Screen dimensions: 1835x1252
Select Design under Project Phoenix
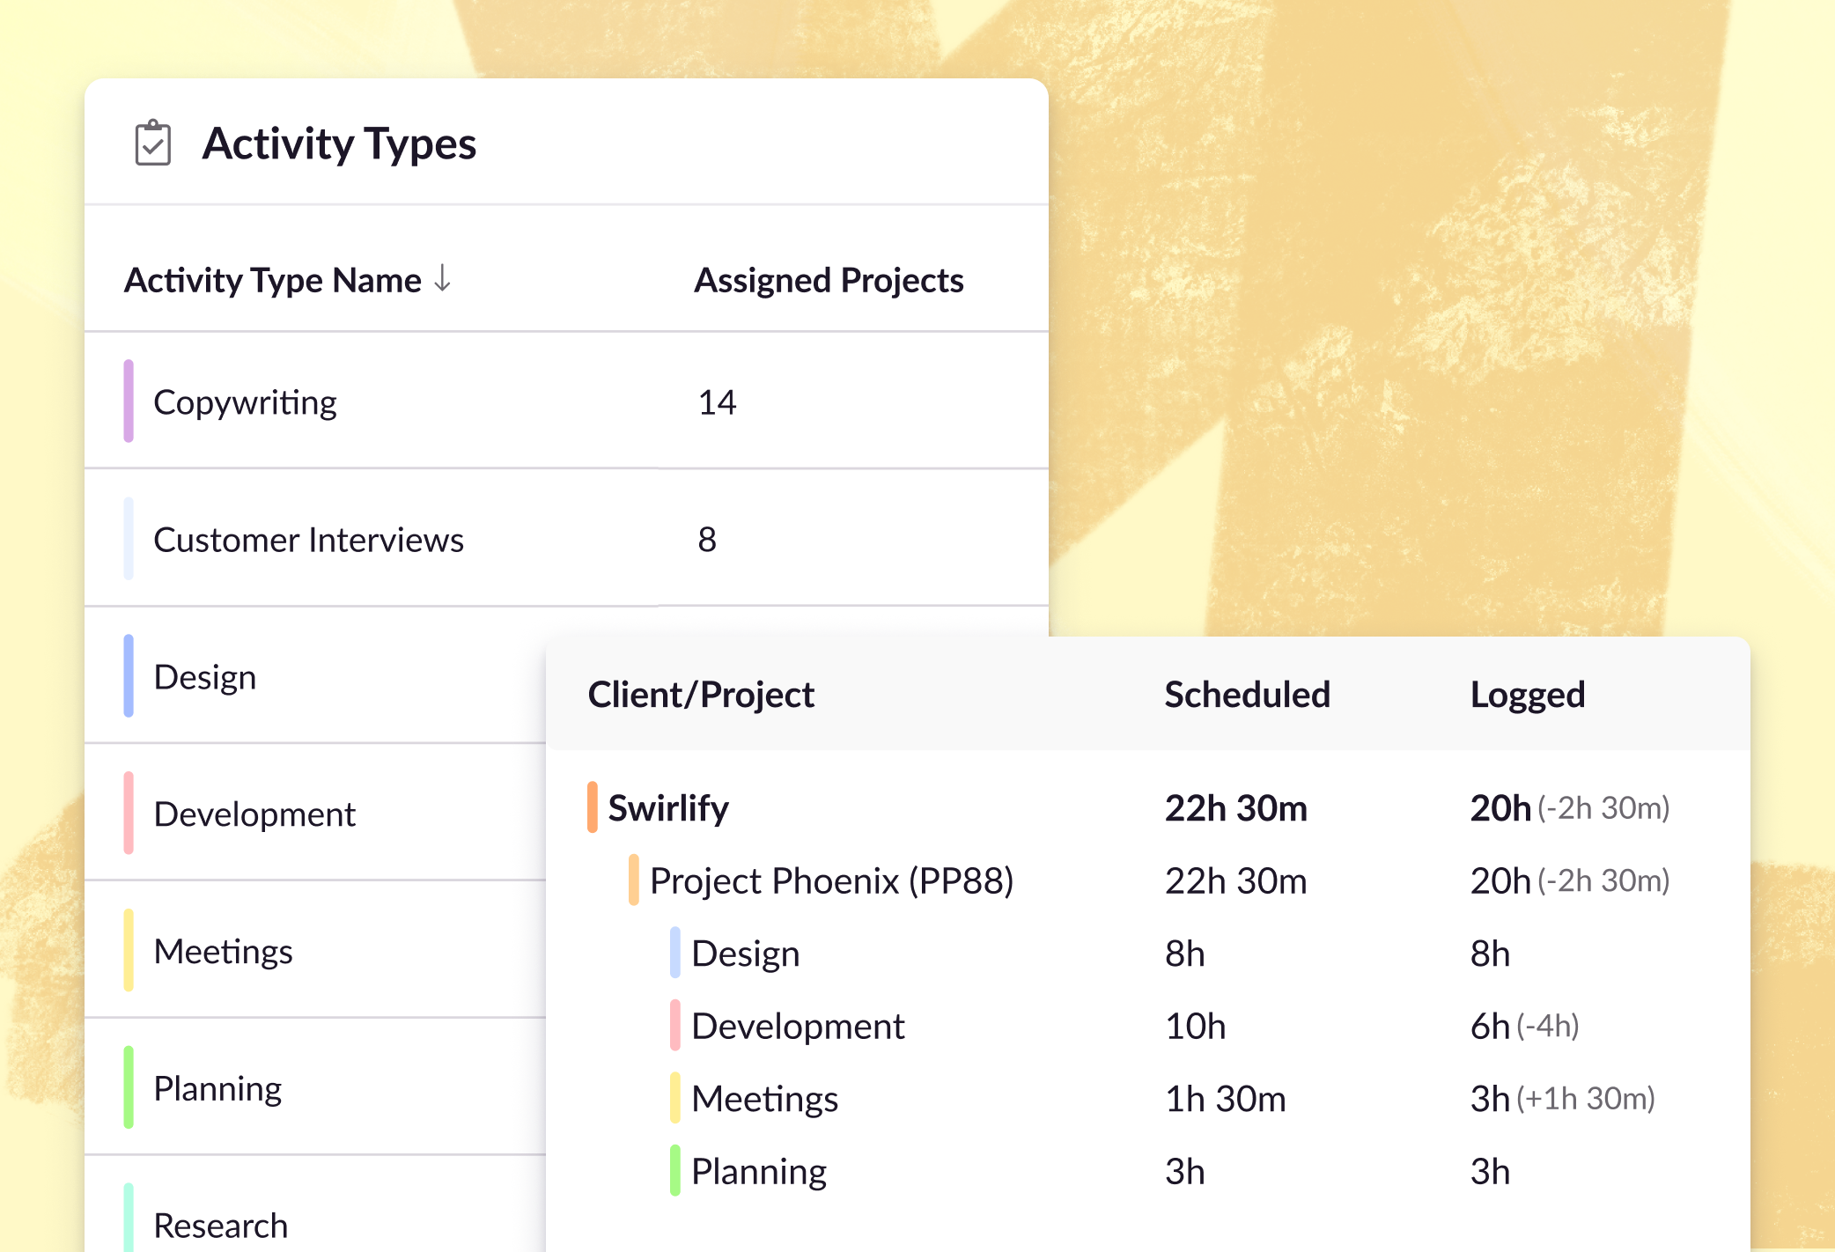pos(745,954)
